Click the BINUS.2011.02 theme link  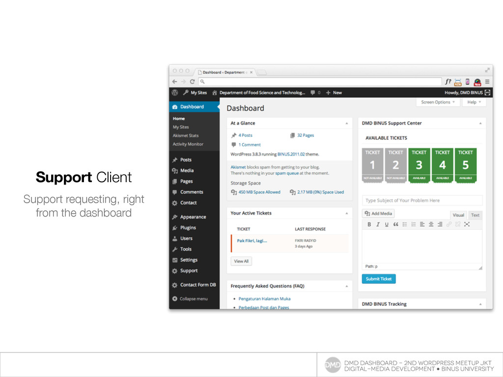click(291, 154)
